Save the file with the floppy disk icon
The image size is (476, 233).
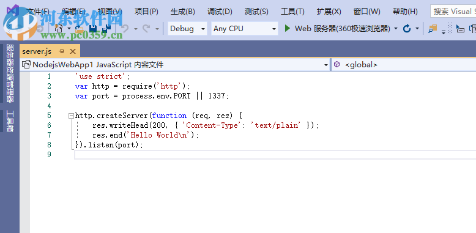tap(92, 29)
